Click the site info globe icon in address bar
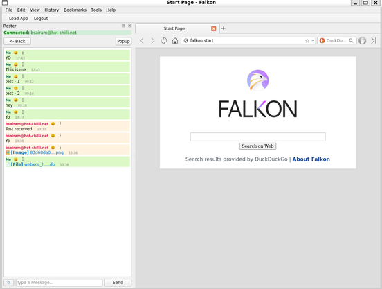The image size is (382, 289). point(186,40)
